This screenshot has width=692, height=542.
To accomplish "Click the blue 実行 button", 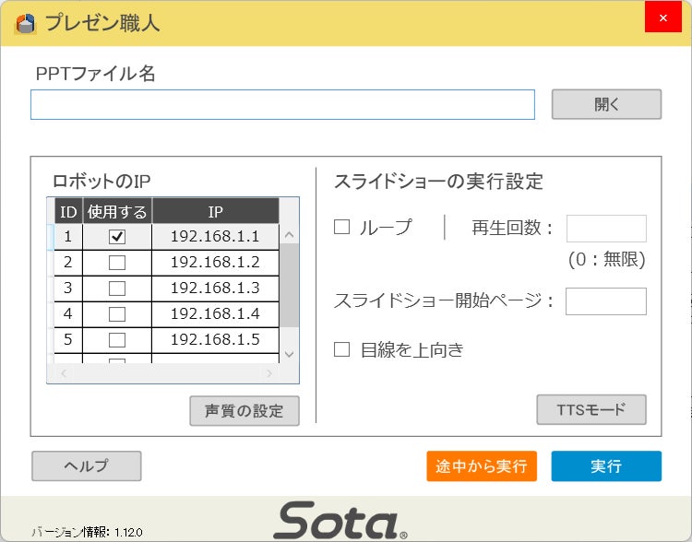I will point(606,465).
